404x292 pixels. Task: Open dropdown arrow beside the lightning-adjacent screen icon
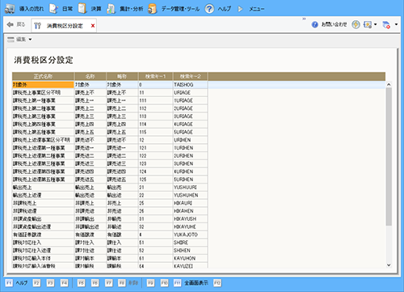[375, 24]
